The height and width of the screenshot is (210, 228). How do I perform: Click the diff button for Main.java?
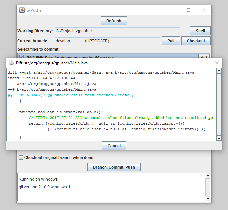tap(204, 57)
